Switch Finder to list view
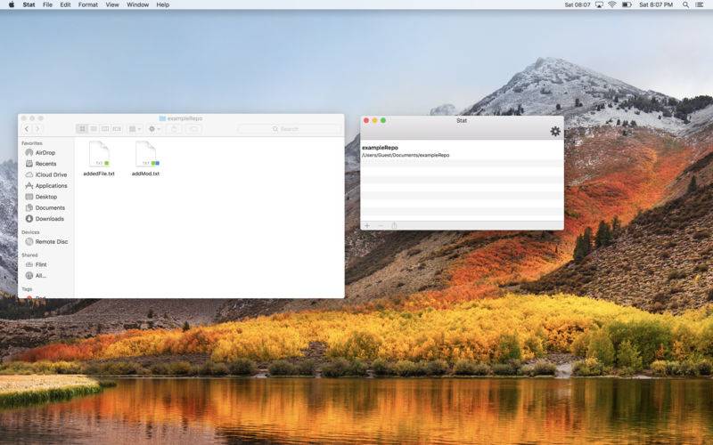 94,129
